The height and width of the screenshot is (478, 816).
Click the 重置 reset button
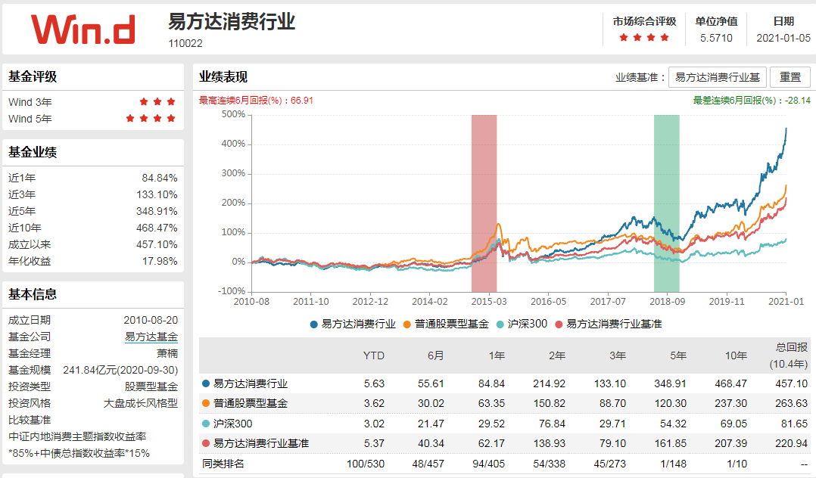pyautogui.click(x=790, y=76)
